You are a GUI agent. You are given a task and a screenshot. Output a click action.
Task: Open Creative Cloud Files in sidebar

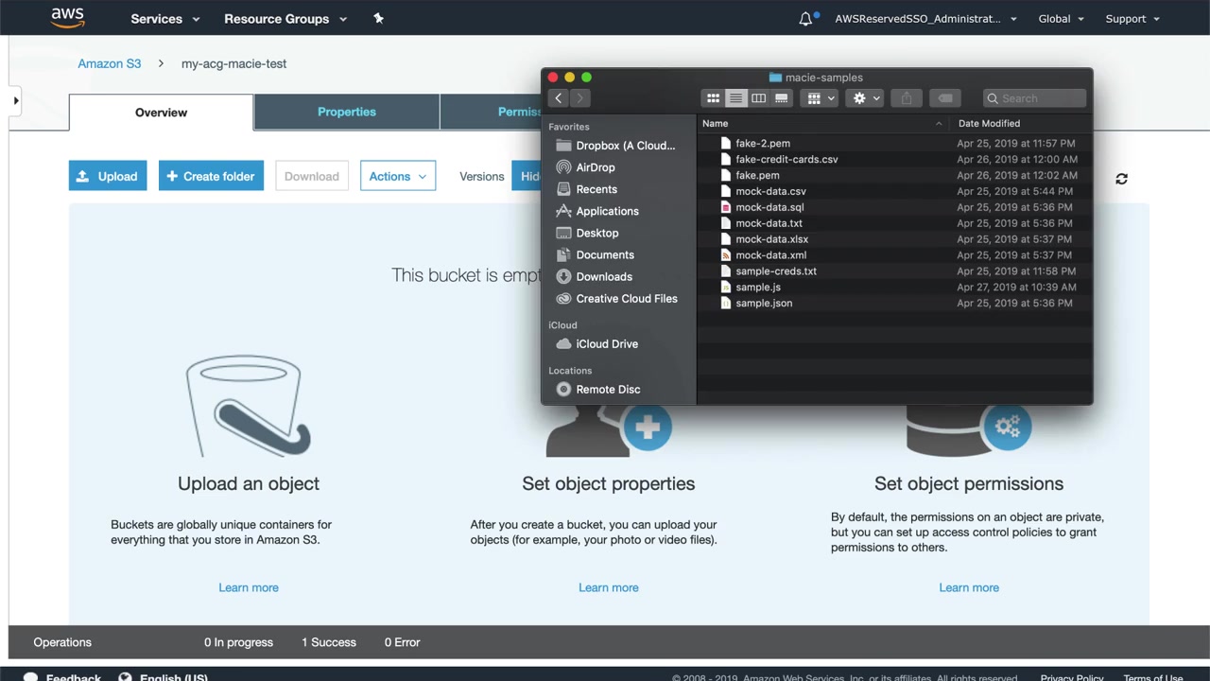[617, 299]
